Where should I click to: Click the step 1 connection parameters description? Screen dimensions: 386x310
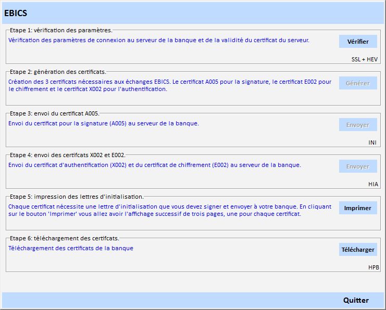[159, 40]
